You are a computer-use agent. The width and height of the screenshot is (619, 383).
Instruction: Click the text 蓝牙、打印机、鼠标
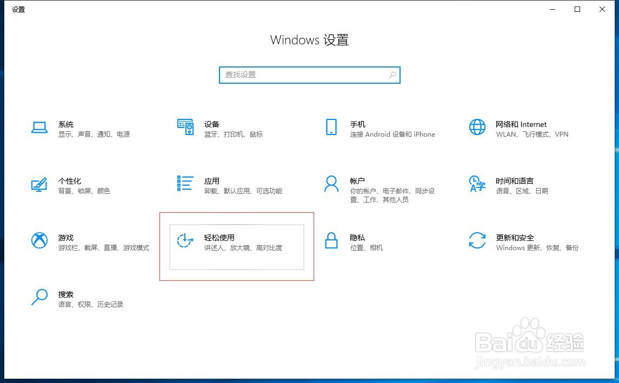234,135
